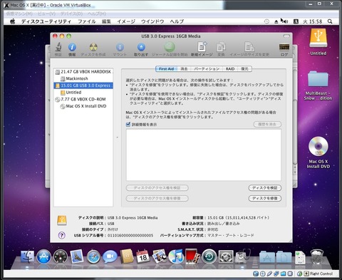Image resolution: width=342 pixels, height=280 pixels.
Task: Open VirtualBox デバイス(D) menu
Action: point(71,14)
